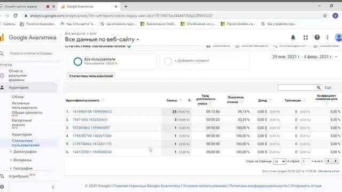Click the site lock icon in the address bar
This screenshot has width=342, height=192.
[x=26, y=15]
